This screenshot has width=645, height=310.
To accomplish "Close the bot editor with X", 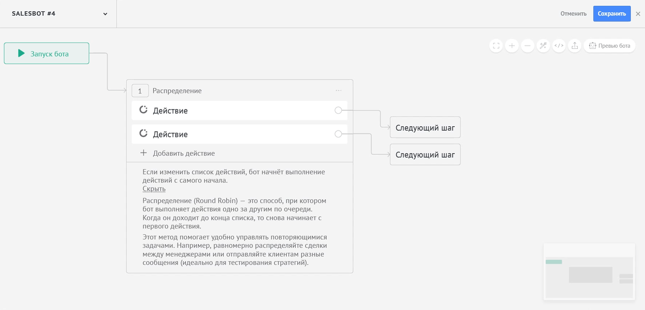I will (x=638, y=14).
